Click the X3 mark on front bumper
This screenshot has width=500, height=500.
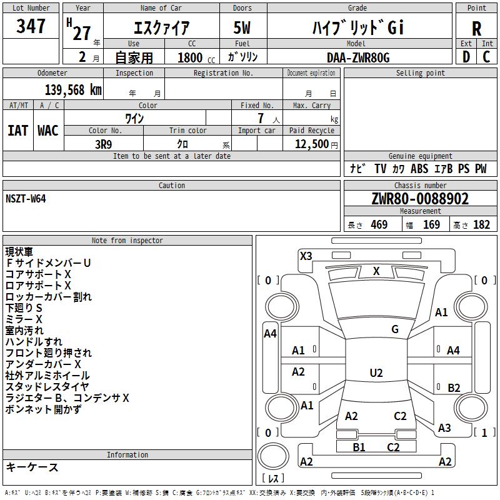coord(306,256)
